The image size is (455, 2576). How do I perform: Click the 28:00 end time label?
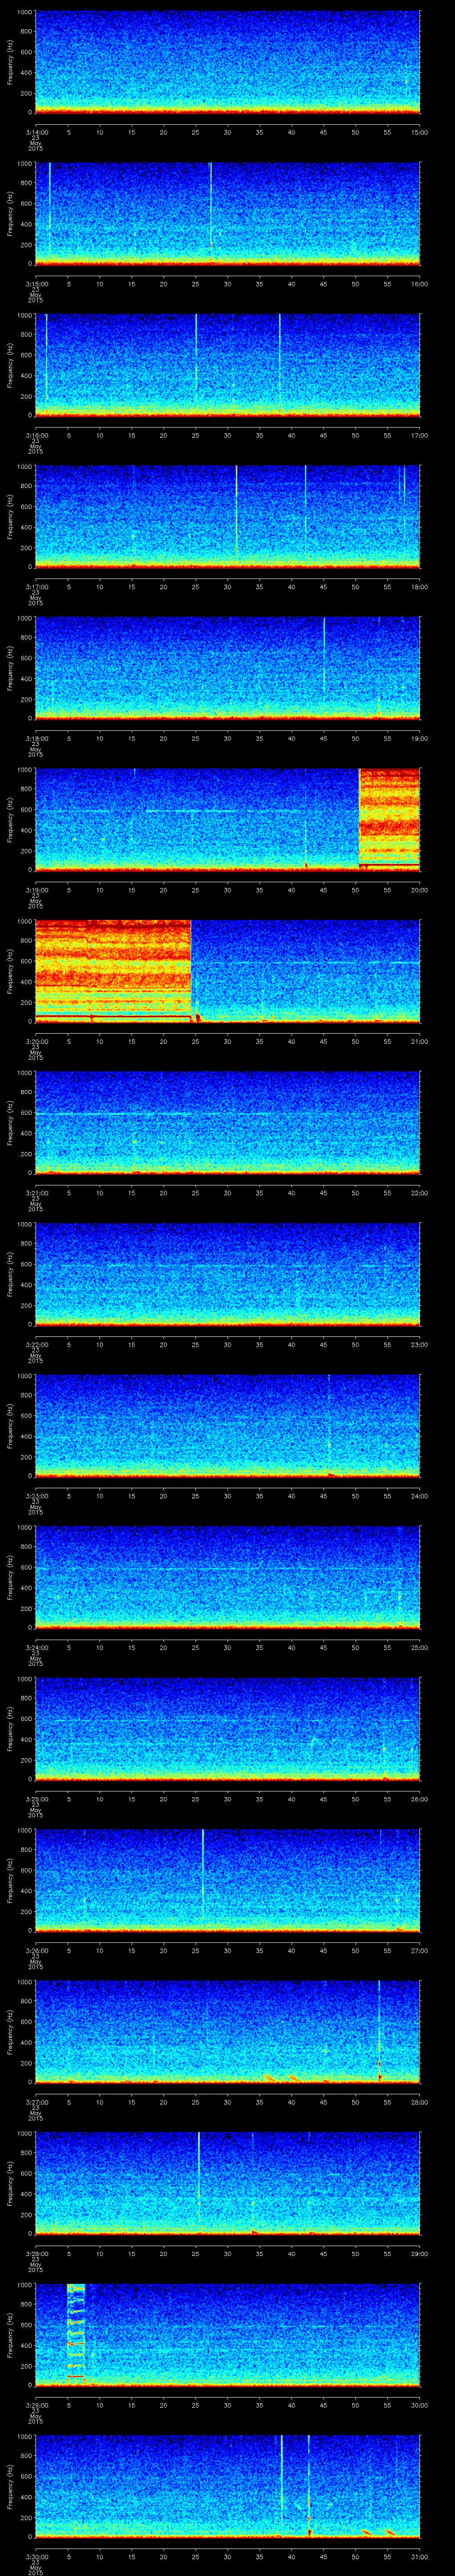[x=419, y=2102]
